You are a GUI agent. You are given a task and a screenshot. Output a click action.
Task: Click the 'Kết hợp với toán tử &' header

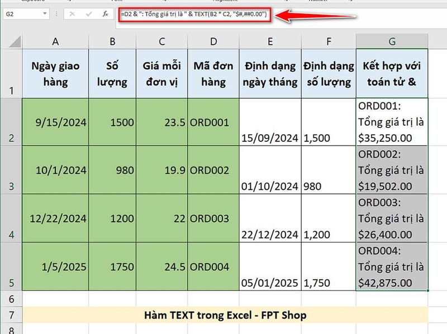(x=392, y=74)
